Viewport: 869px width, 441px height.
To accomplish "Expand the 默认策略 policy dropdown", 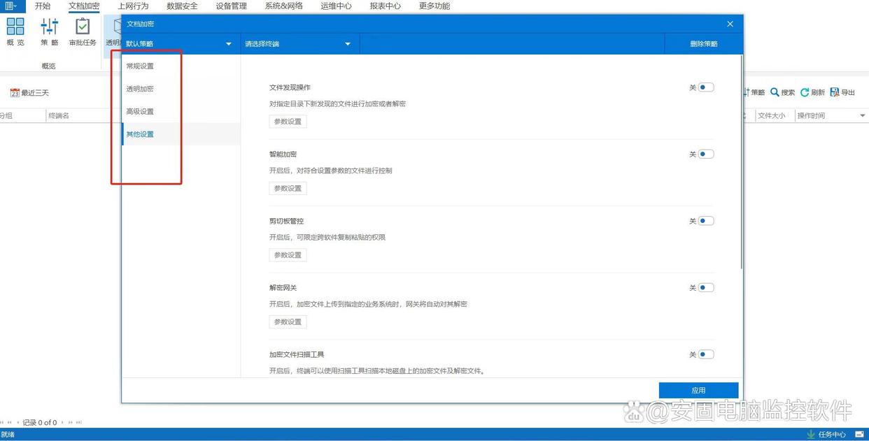I will point(228,44).
